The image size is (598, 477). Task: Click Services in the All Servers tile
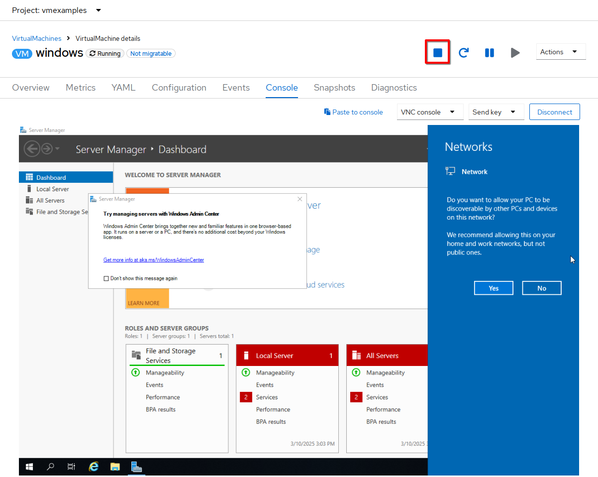377,397
